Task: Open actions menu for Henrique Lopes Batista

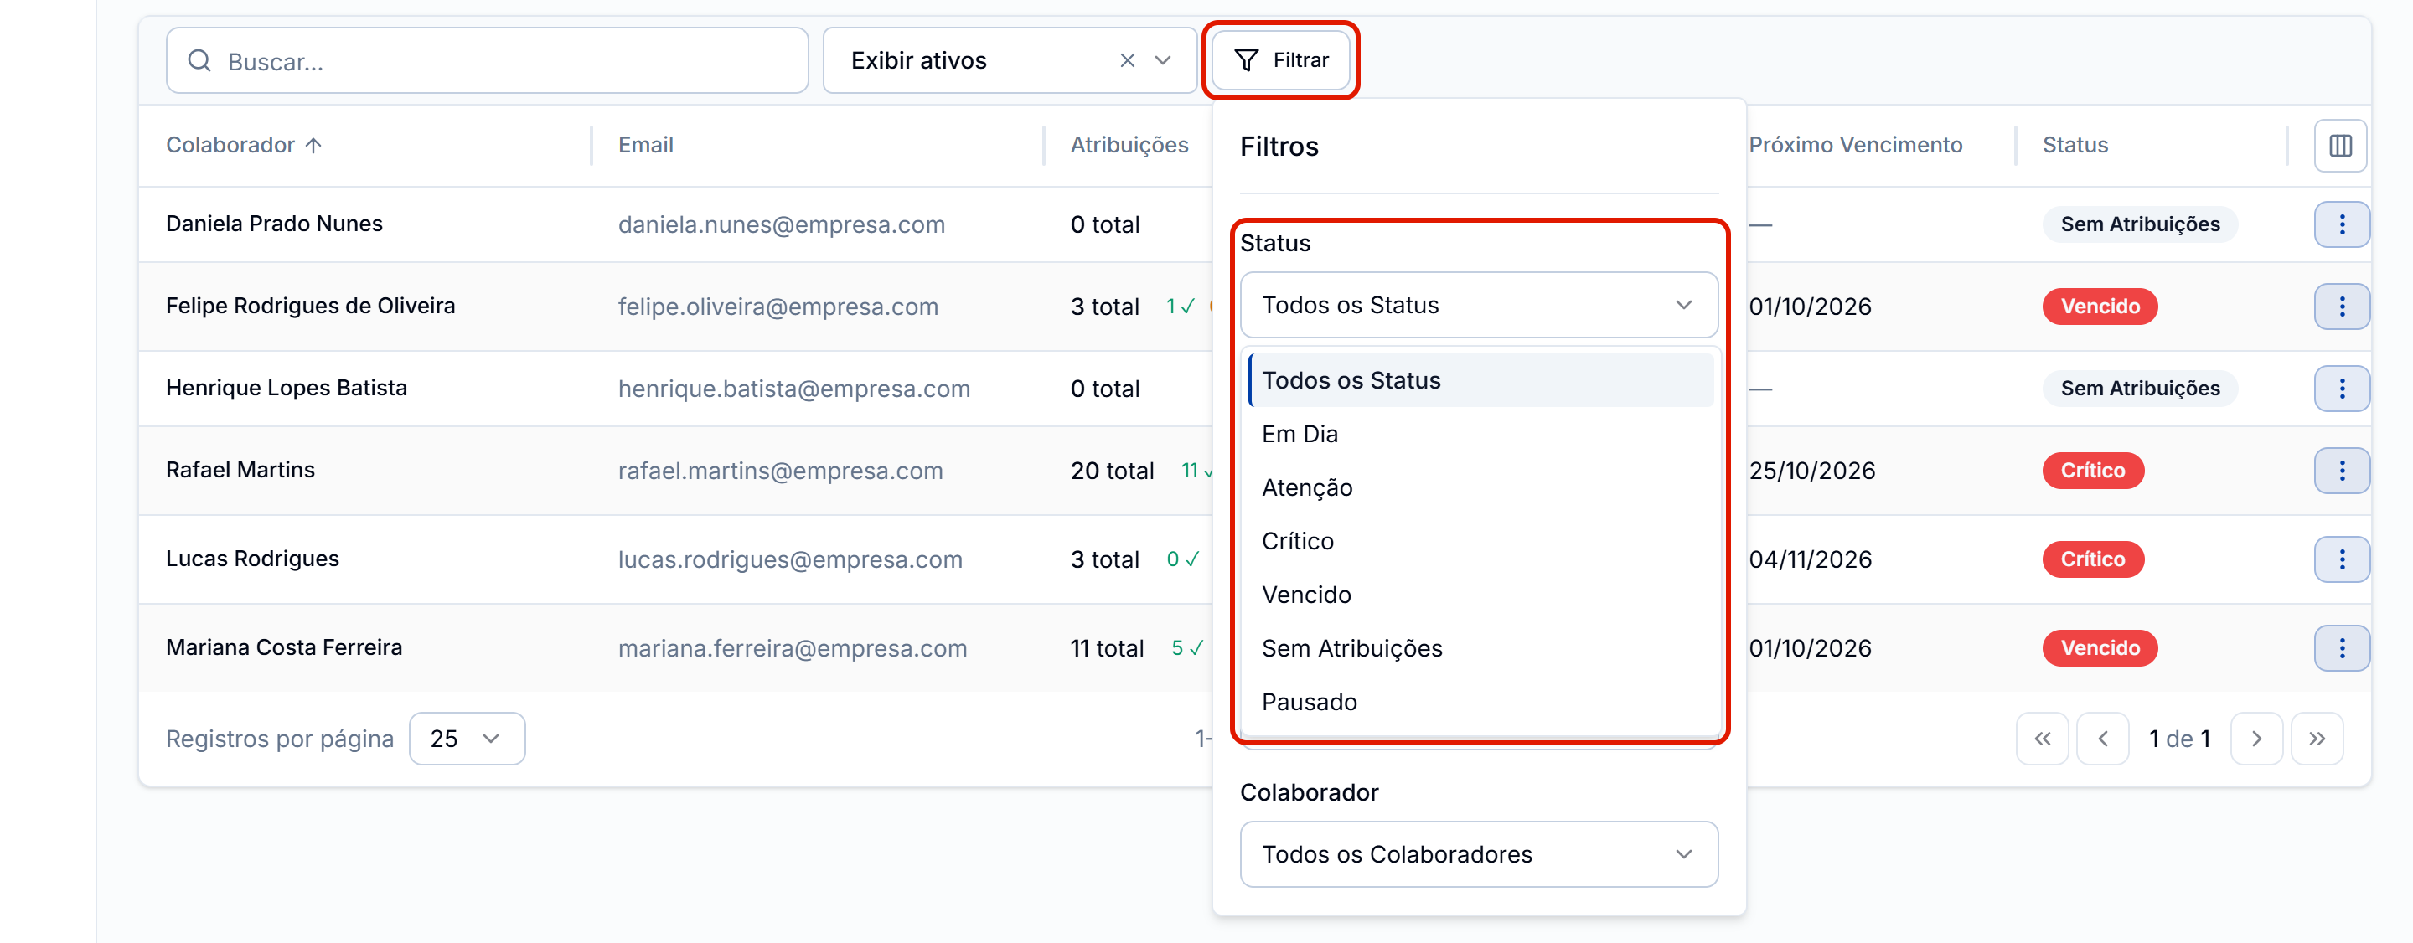Action: [x=2341, y=389]
